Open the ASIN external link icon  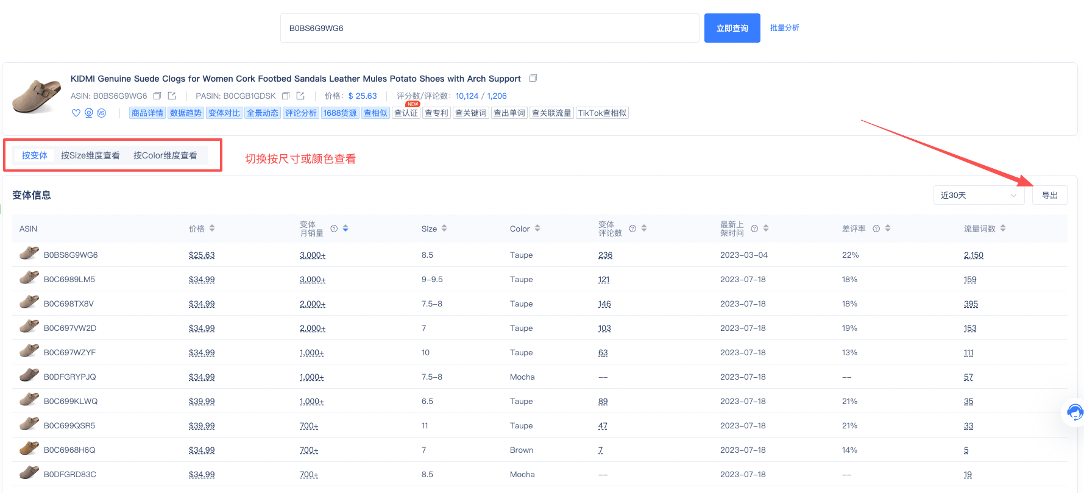point(172,96)
